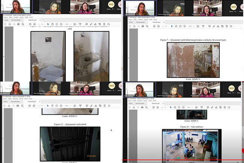The image size is (244, 163).
Task: Click the 'Figura 14 – Sala multiuso' caption
Action: (192, 126)
